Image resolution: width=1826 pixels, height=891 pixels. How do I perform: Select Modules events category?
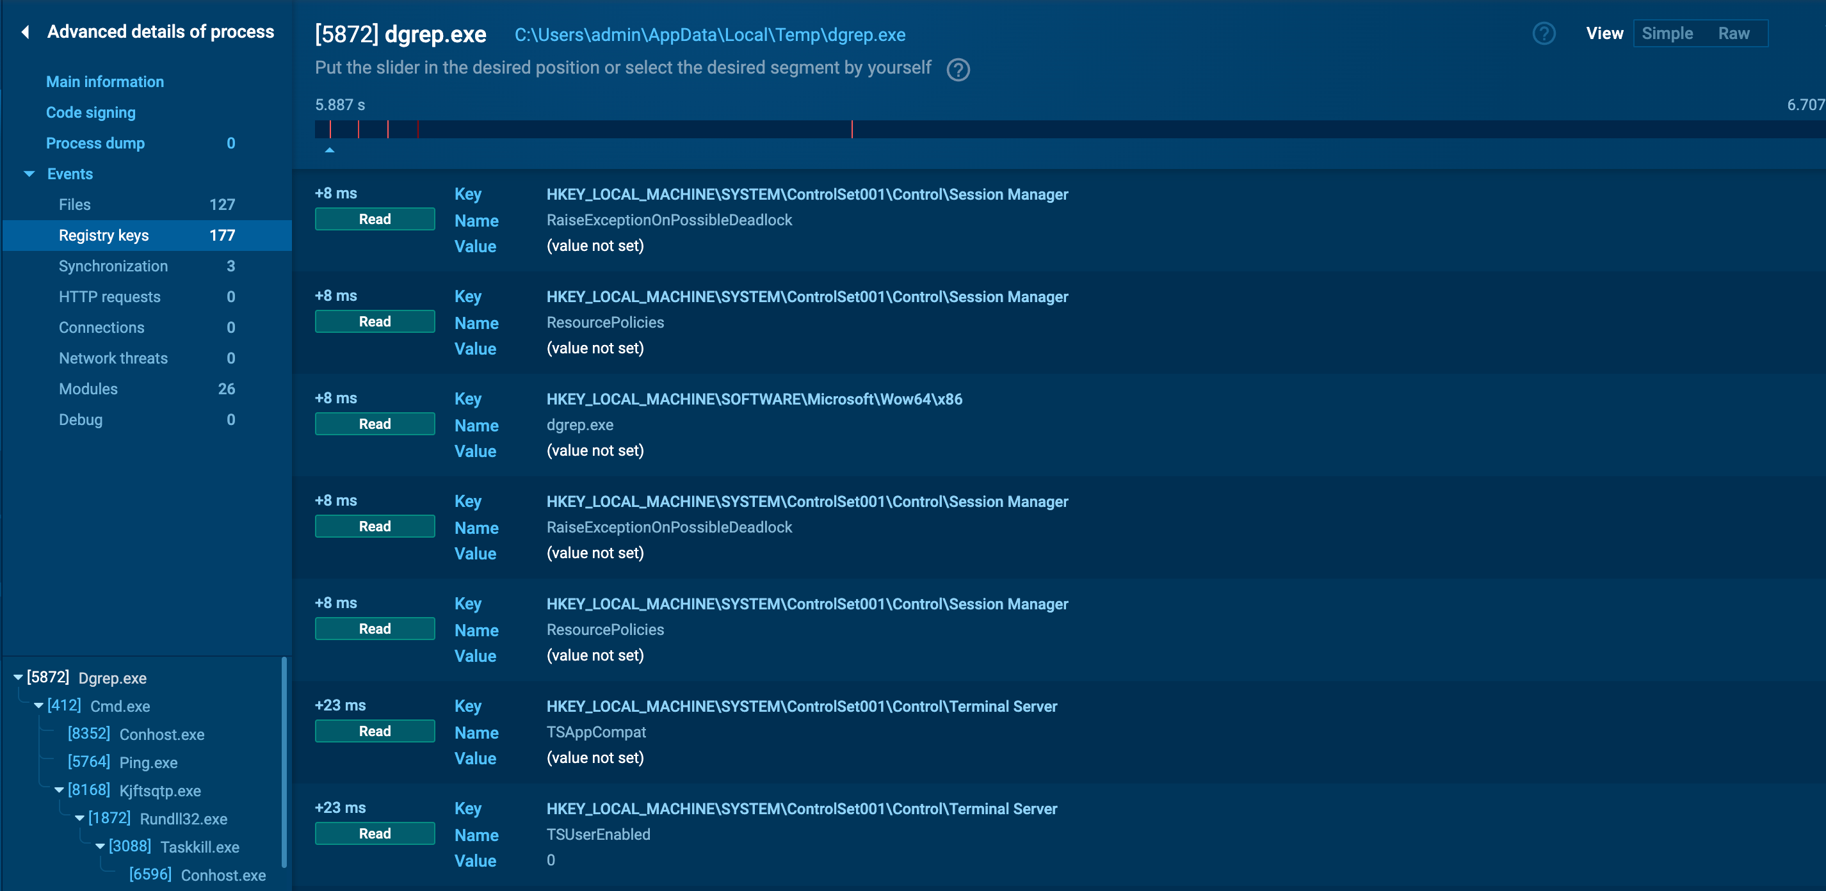coord(88,389)
